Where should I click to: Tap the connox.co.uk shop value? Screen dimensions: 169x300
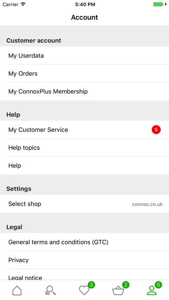147,204
